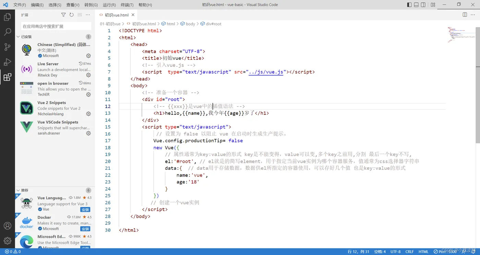Toggle the bottom panel visibility
Screen dimensions: 480x255
click(x=416, y=5)
